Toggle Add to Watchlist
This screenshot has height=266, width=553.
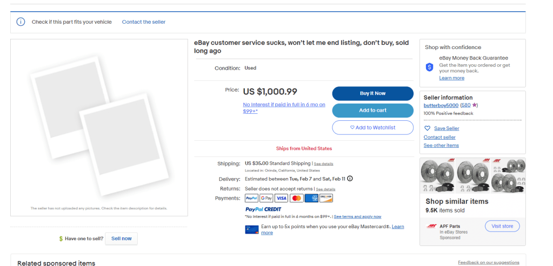pos(372,127)
